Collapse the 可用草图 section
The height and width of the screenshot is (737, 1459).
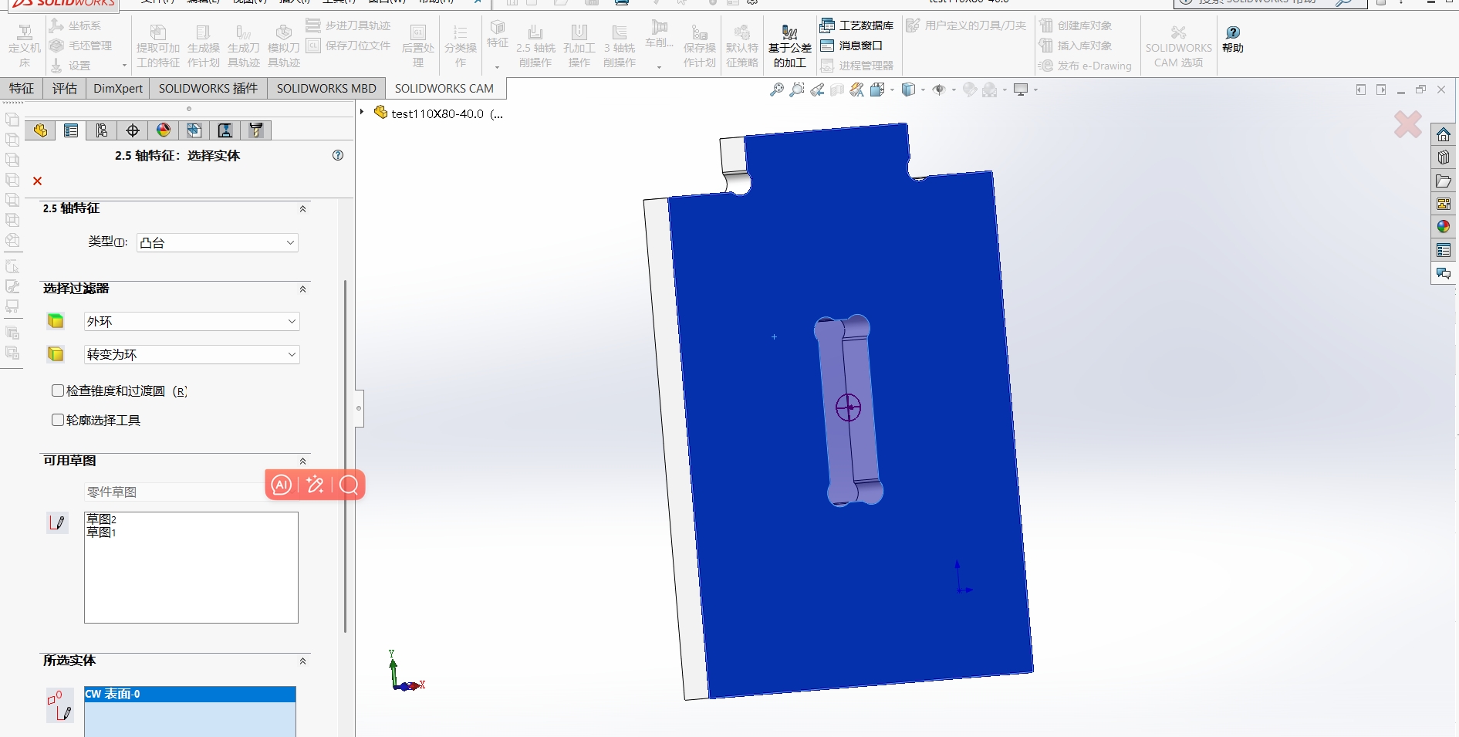(302, 461)
